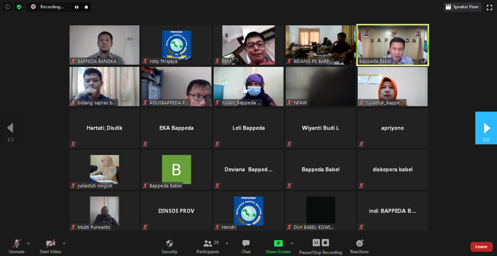Start the video camera
This screenshot has height=256, width=497.
[50, 246]
